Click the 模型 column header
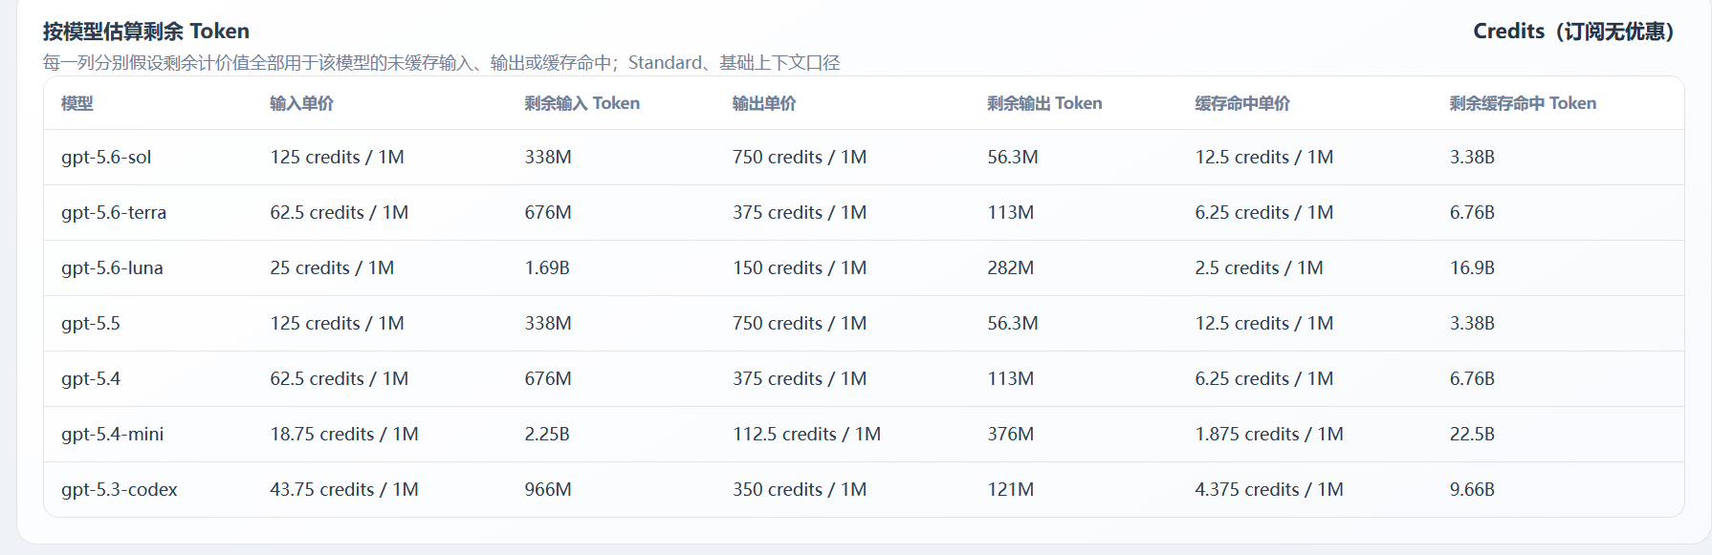 77,103
